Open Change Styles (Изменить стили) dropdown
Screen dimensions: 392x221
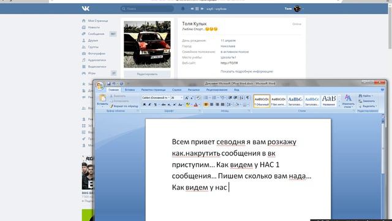348,101
